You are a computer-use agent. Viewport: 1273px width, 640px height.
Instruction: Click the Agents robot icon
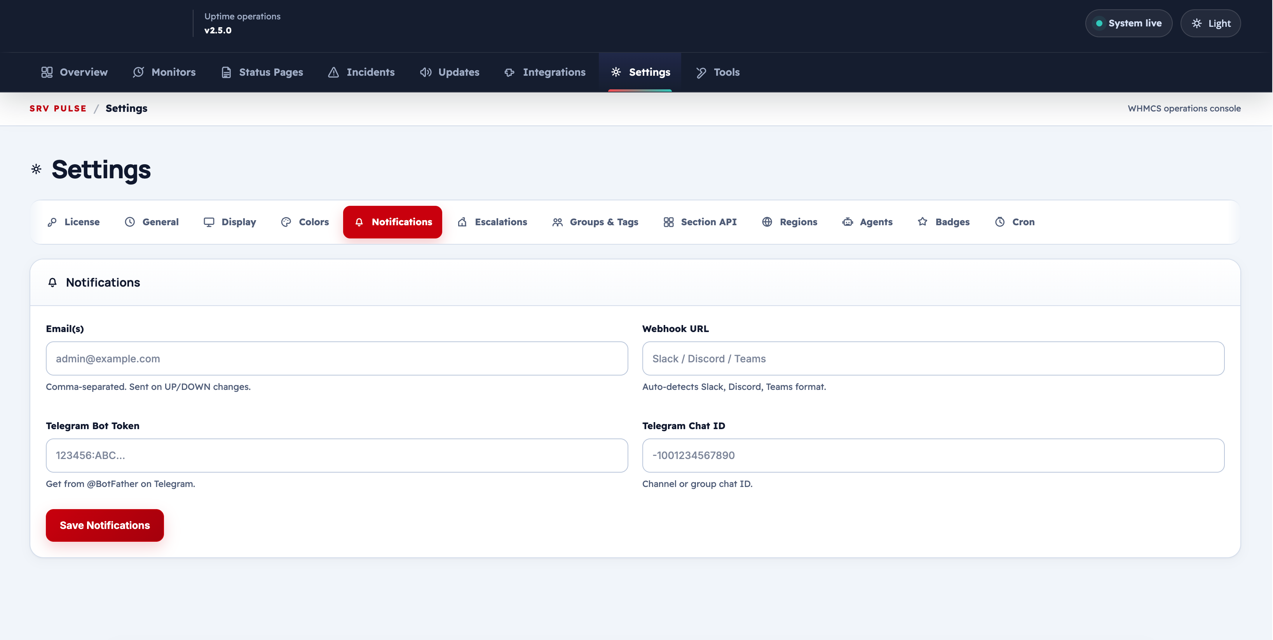pos(848,222)
